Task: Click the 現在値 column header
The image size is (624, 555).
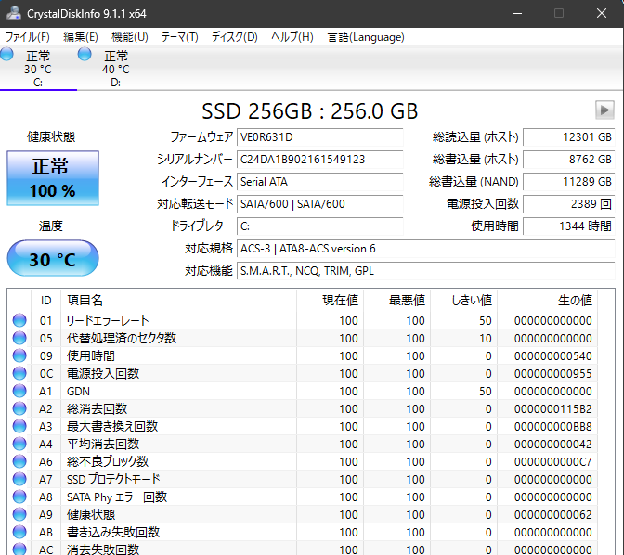Action: (x=330, y=301)
